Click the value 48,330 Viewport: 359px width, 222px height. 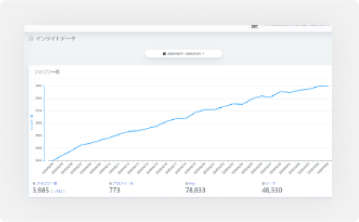click(x=272, y=190)
